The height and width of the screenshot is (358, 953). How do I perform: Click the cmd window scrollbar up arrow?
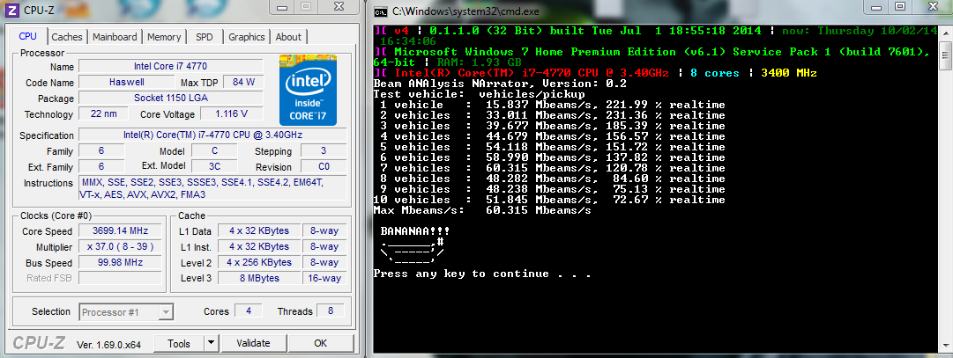tap(945, 31)
